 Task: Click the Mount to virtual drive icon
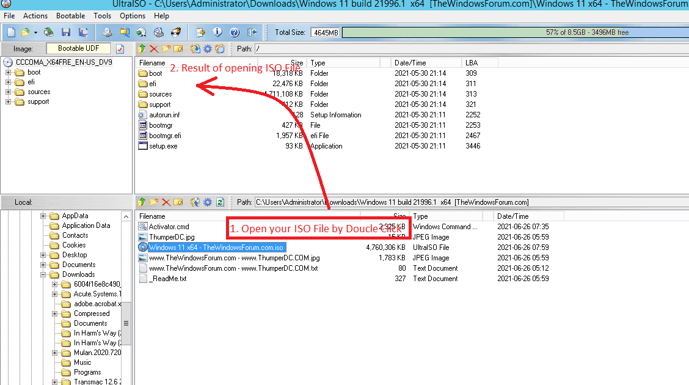[x=159, y=32]
